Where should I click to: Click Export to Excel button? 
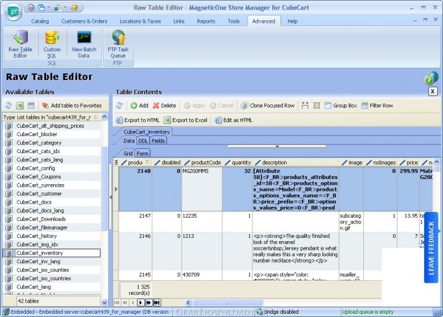tap(185, 120)
